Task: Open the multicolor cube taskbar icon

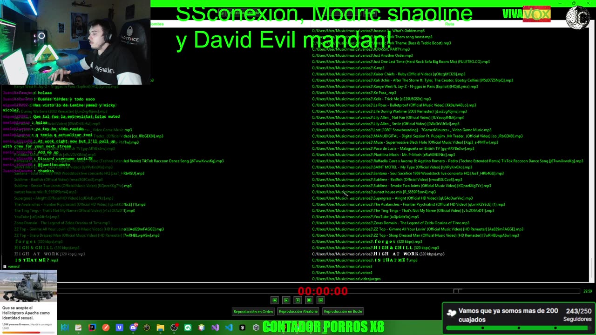Action: 201,328
